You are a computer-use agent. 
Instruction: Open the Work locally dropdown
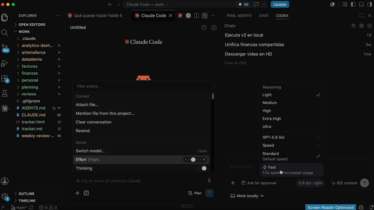click(x=247, y=196)
